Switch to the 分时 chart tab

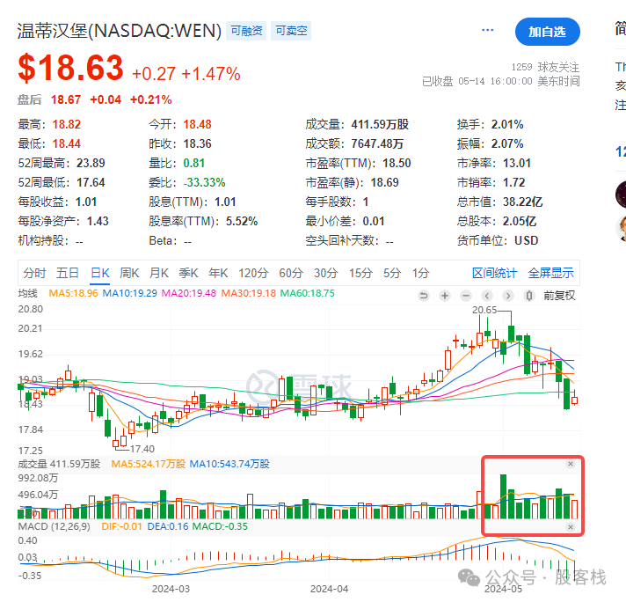pyautogui.click(x=34, y=273)
